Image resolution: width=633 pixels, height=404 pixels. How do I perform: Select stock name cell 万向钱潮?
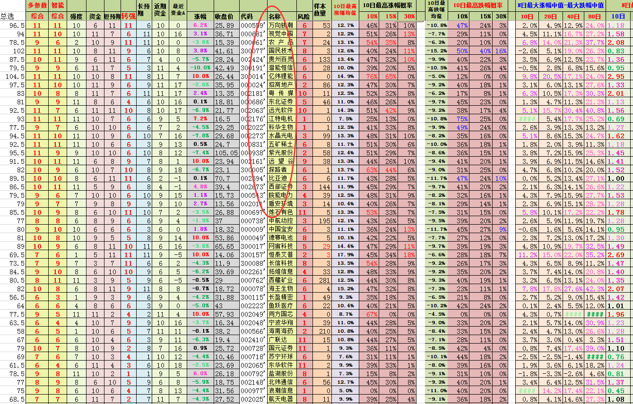282,25
